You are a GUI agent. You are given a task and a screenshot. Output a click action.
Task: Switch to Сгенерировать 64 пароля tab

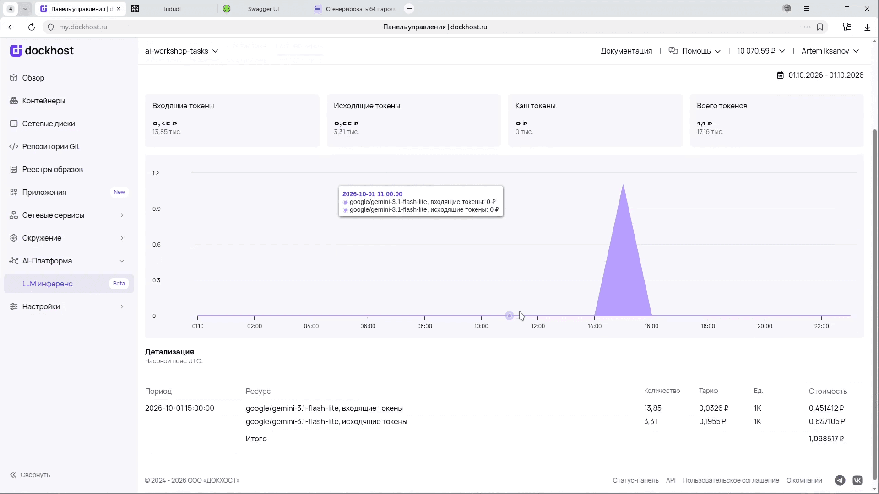355,9
